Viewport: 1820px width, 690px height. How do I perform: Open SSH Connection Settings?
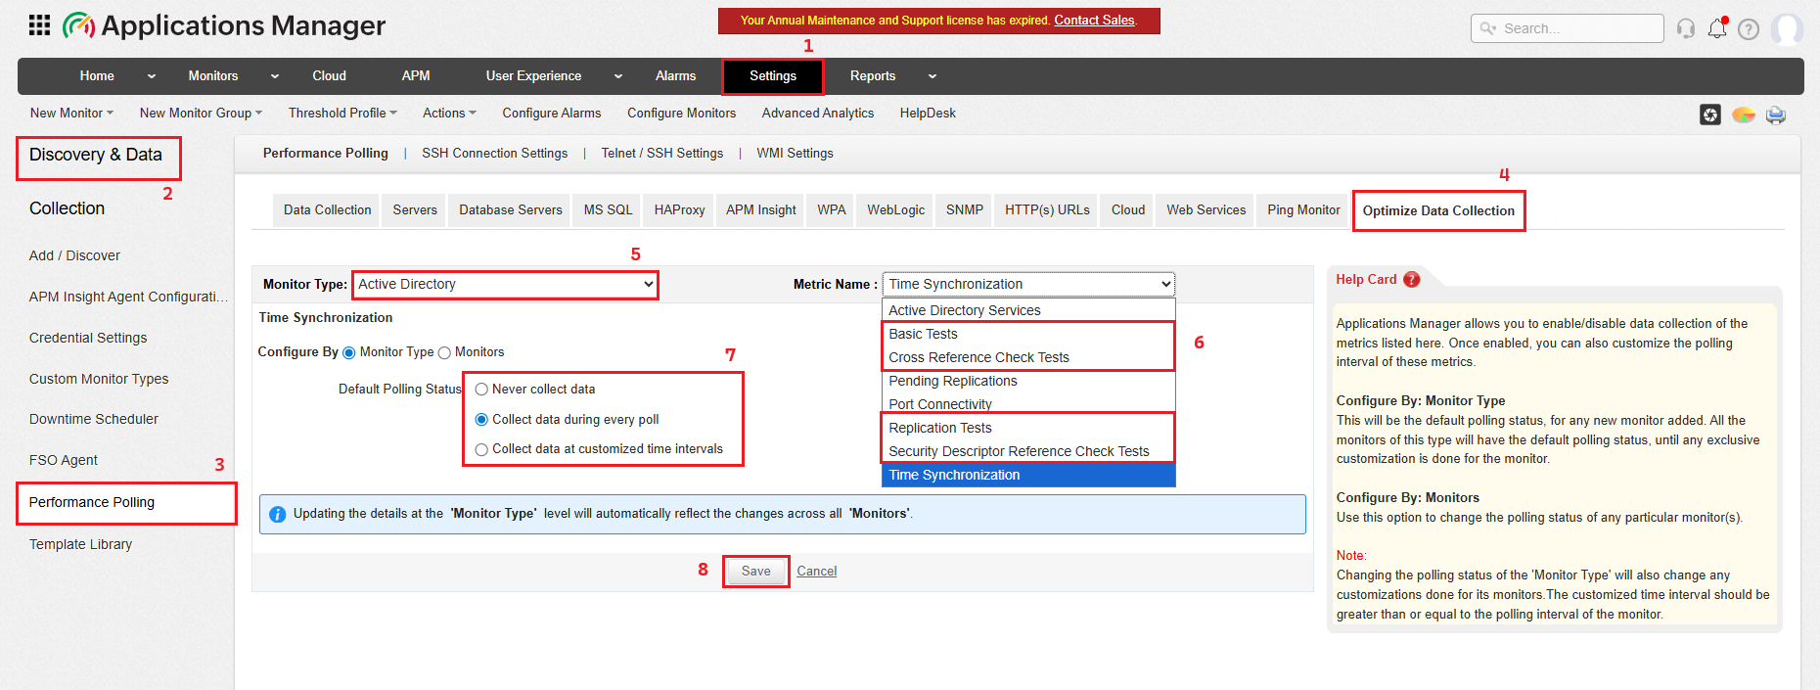[494, 154]
